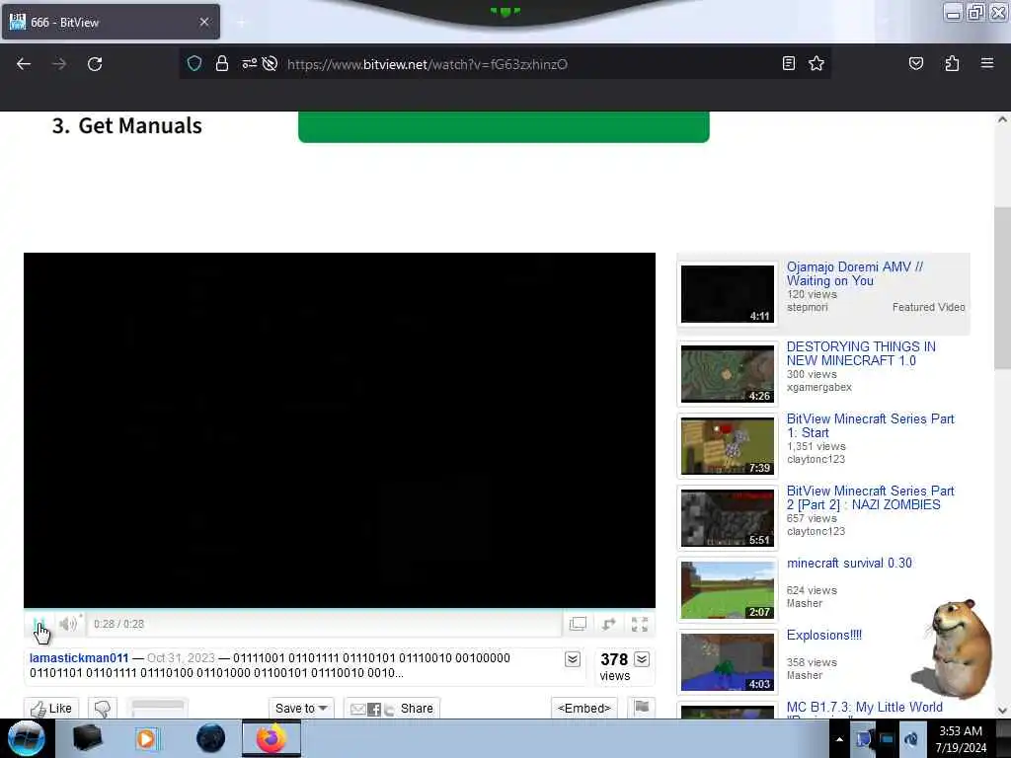Reload the BitView page
This screenshot has height=758, width=1011.
pyautogui.click(x=95, y=64)
